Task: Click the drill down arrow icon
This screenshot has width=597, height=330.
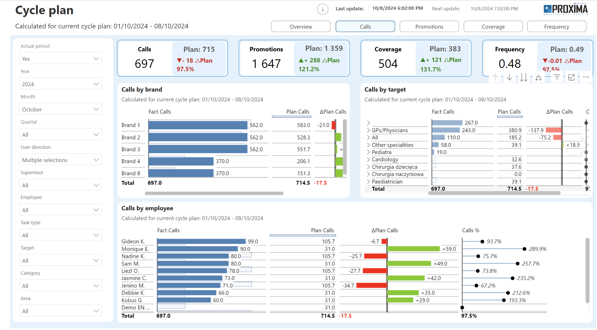Action: click(510, 77)
